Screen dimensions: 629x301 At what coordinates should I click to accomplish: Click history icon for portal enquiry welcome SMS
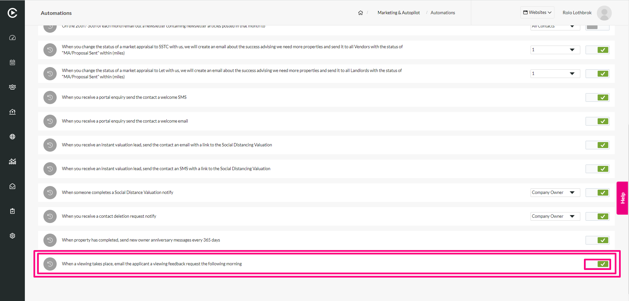[50, 97]
